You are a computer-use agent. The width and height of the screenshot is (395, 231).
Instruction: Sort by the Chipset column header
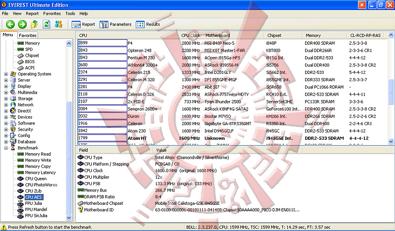tap(283, 35)
